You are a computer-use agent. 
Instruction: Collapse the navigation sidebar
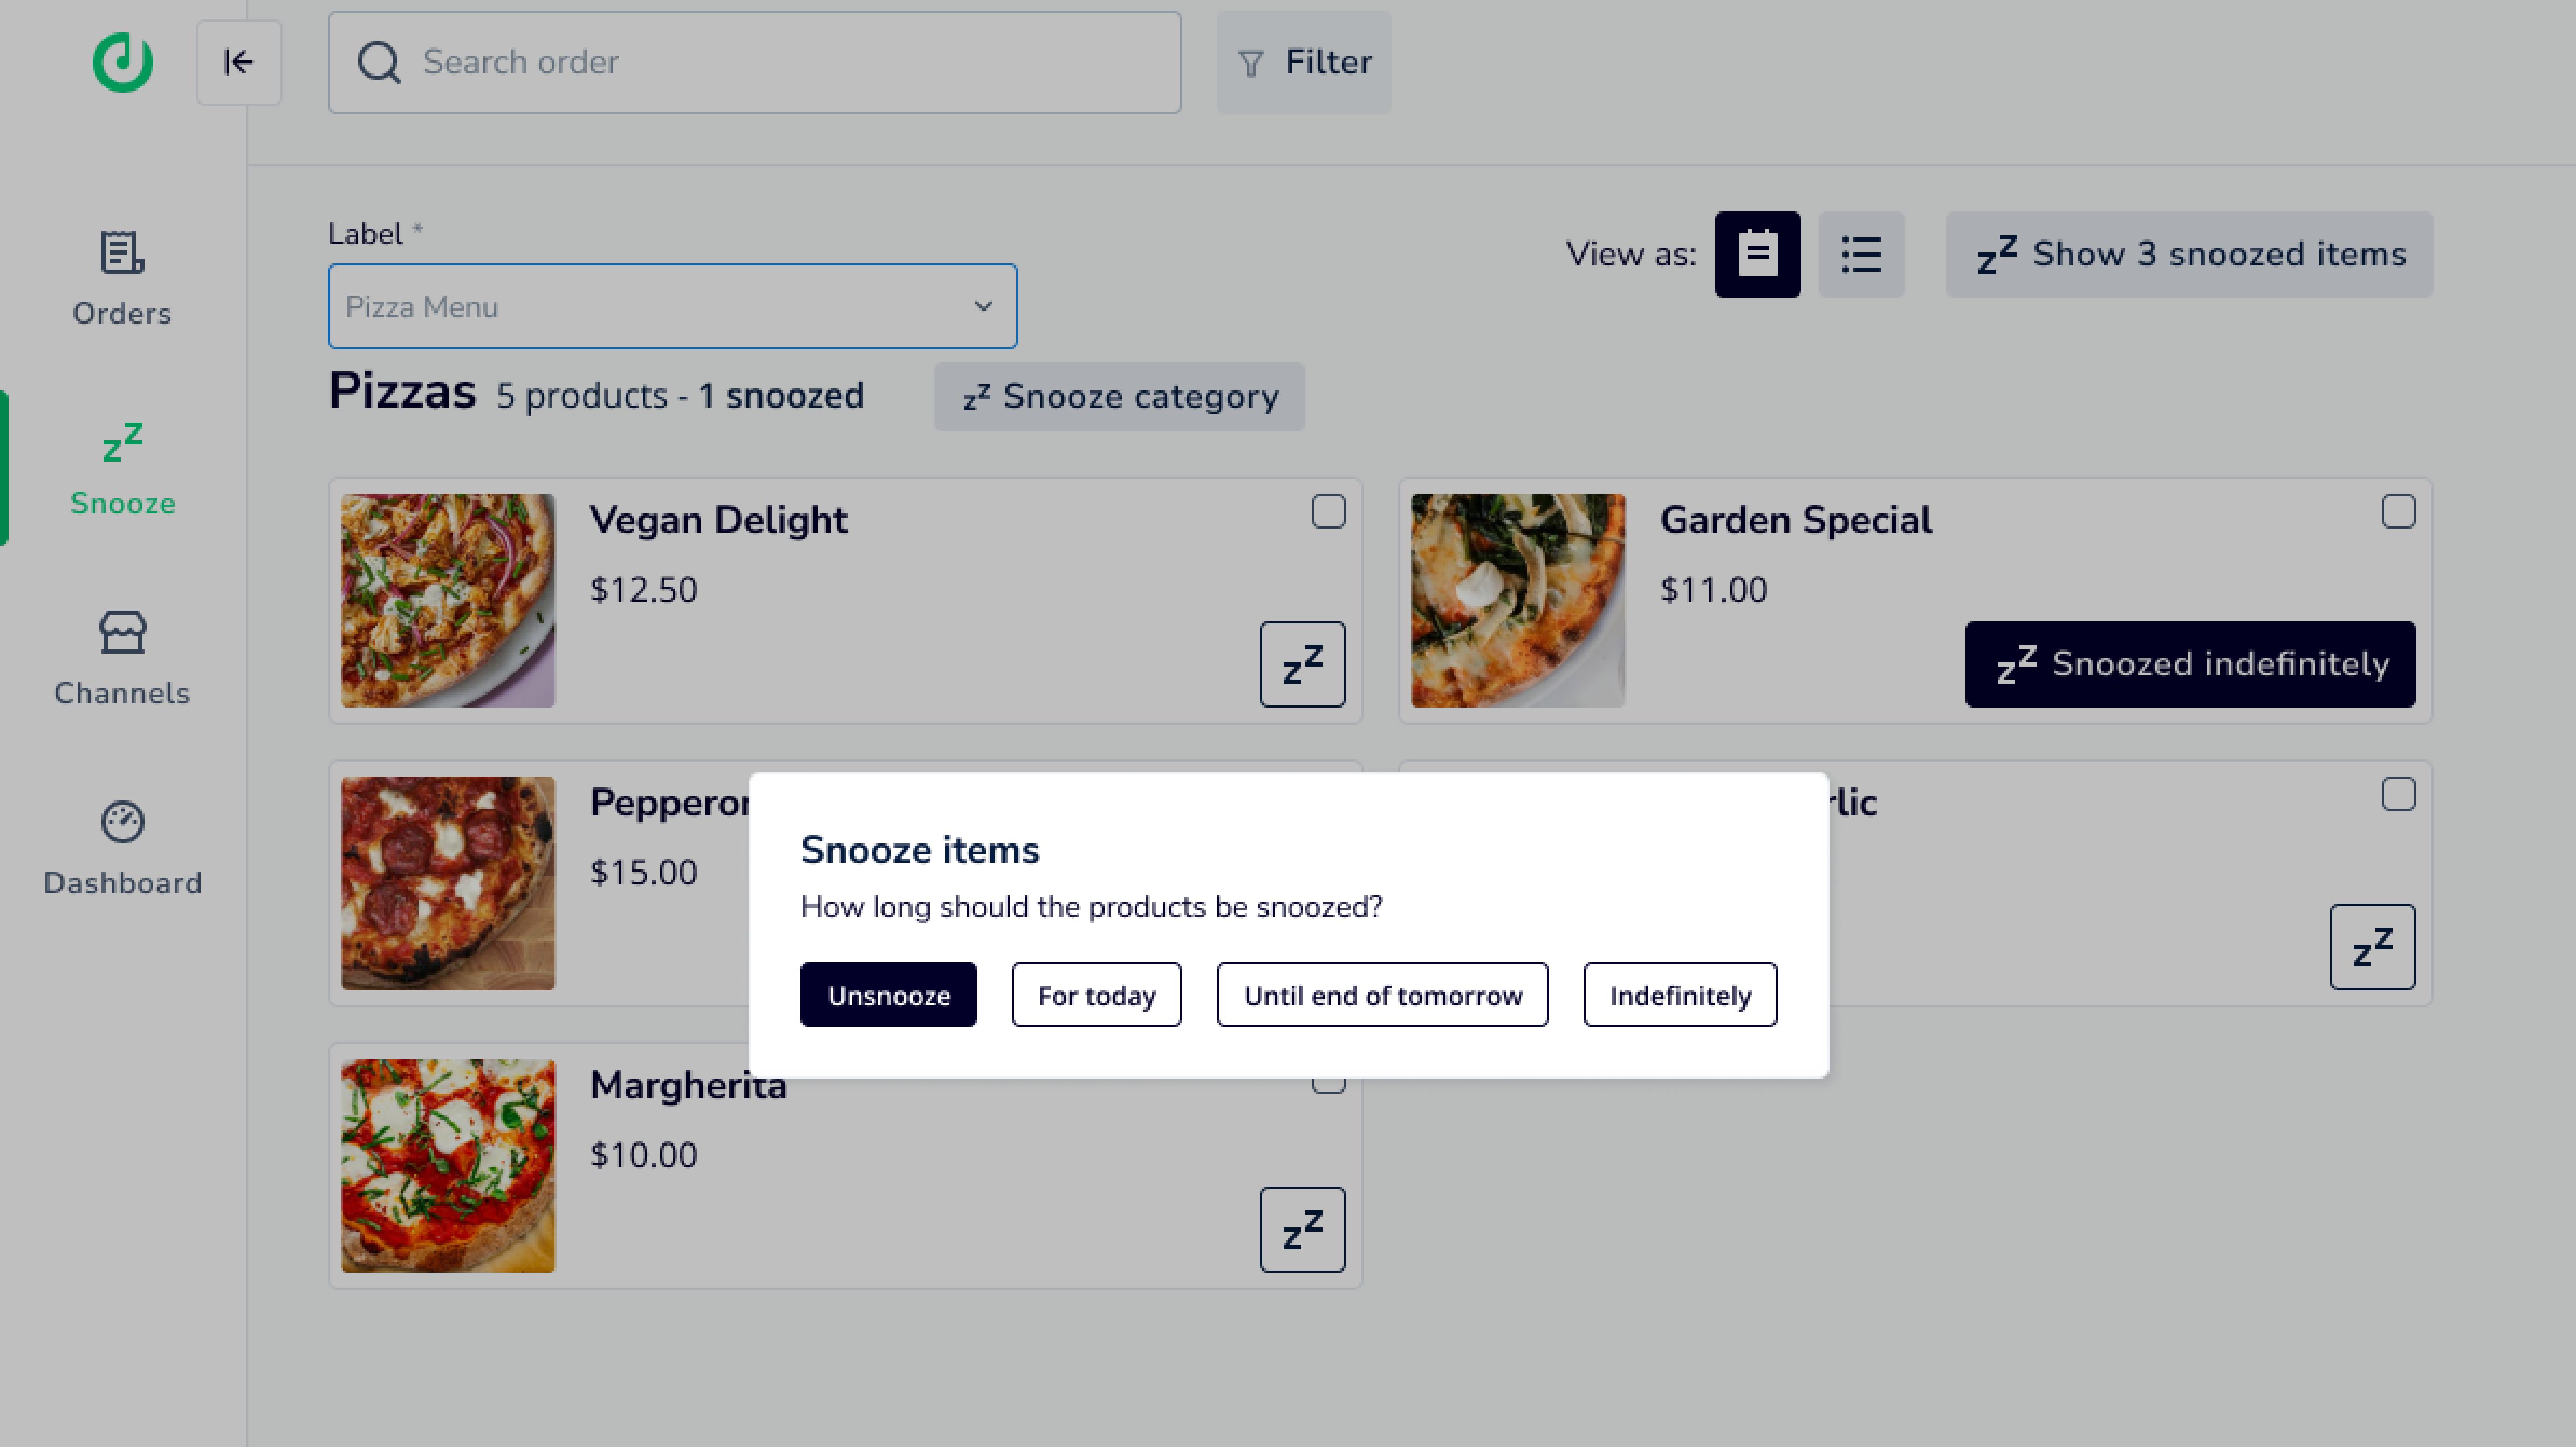pos(238,62)
